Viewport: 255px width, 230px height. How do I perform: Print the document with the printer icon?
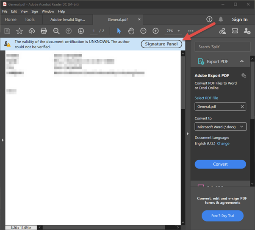click(44, 31)
